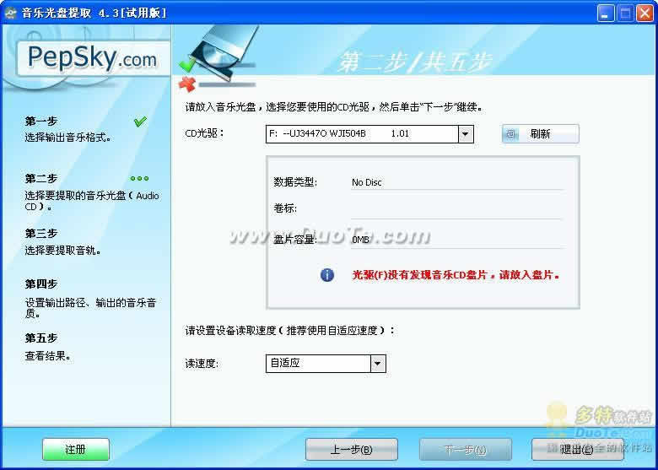This screenshot has height=470, width=658.
Task: Click the 0MB disc capacity value
Action: point(360,240)
